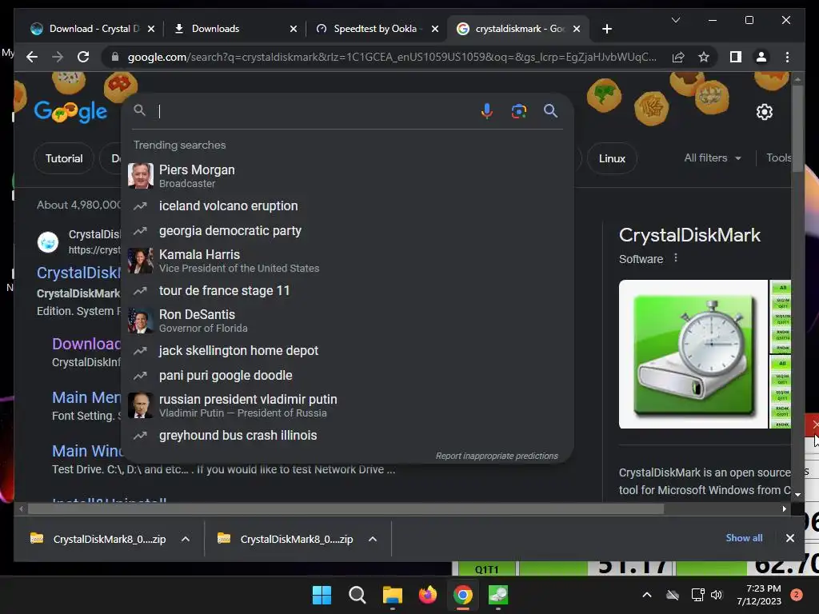
Task: Open network icon in system tray
Action: point(697,595)
